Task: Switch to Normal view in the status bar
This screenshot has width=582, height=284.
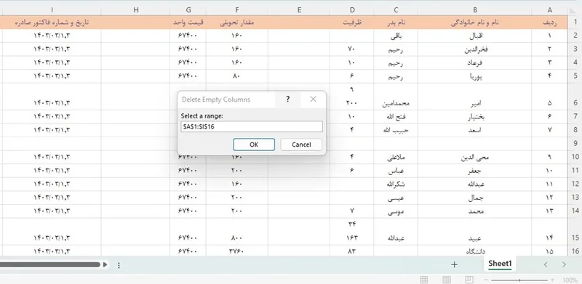Action: pos(424,280)
